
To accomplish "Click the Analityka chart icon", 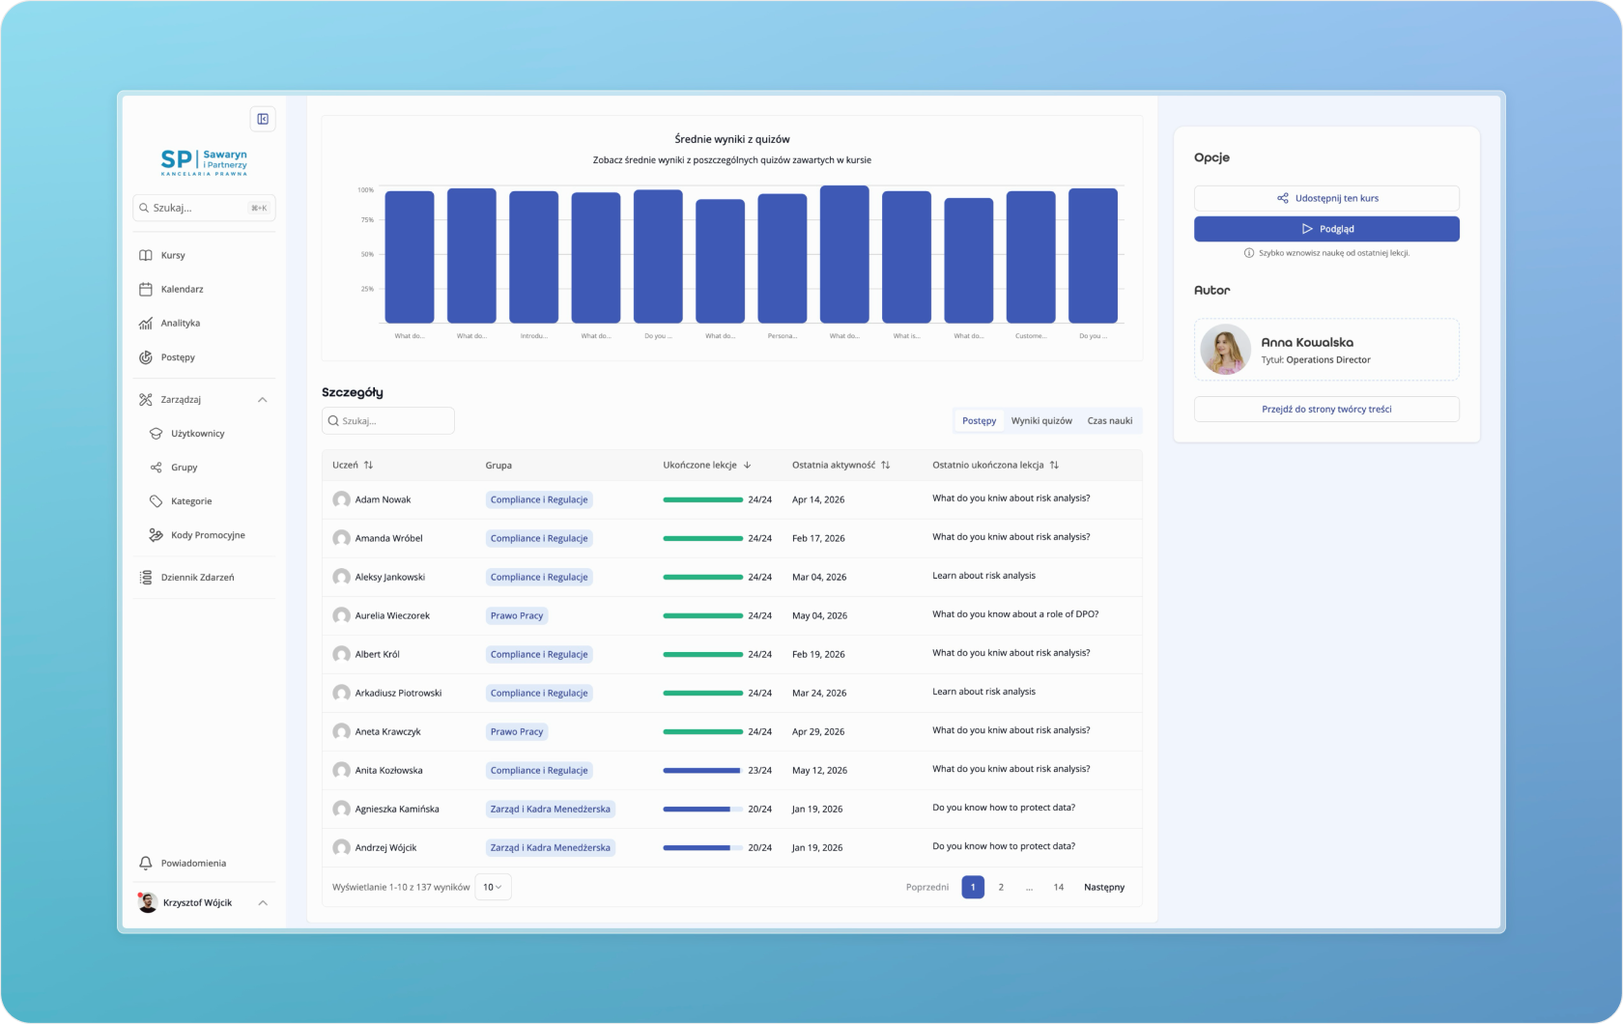I will [x=146, y=323].
